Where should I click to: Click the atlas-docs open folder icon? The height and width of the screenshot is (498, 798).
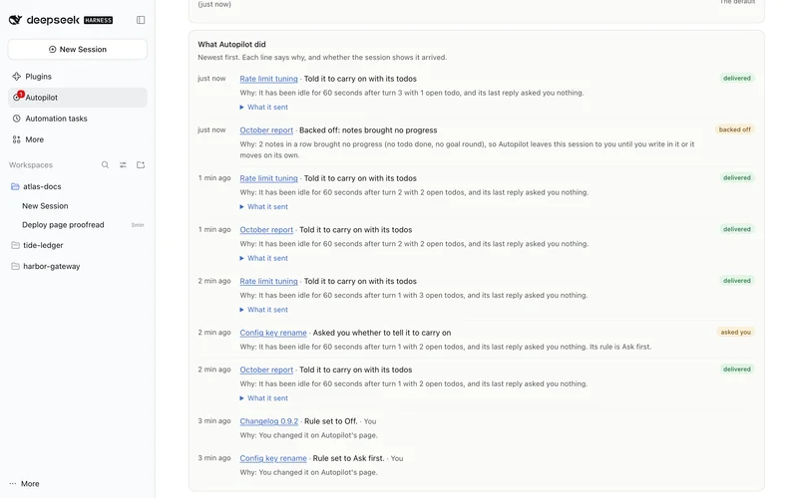15,186
